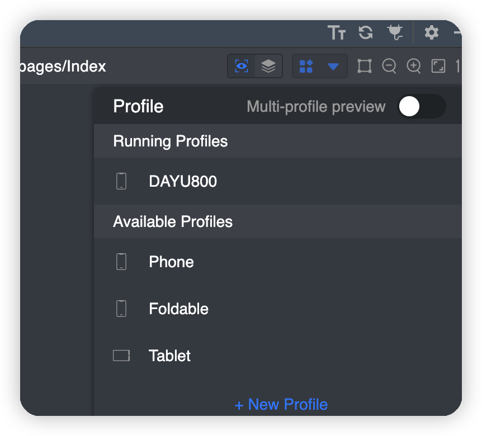
Task: Zoom out with the minus magnifier
Action: click(389, 66)
